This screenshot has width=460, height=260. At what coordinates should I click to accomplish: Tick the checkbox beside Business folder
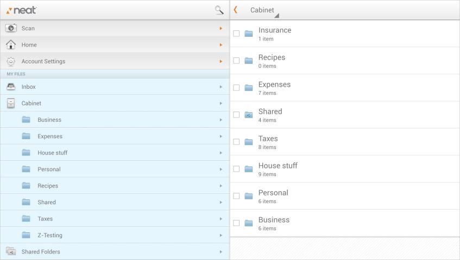pyautogui.click(x=236, y=223)
